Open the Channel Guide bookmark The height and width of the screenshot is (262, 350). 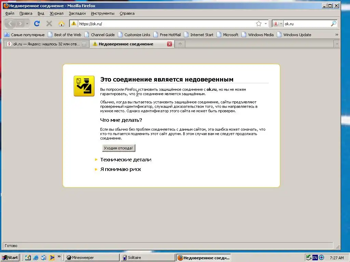pos(100,35)
